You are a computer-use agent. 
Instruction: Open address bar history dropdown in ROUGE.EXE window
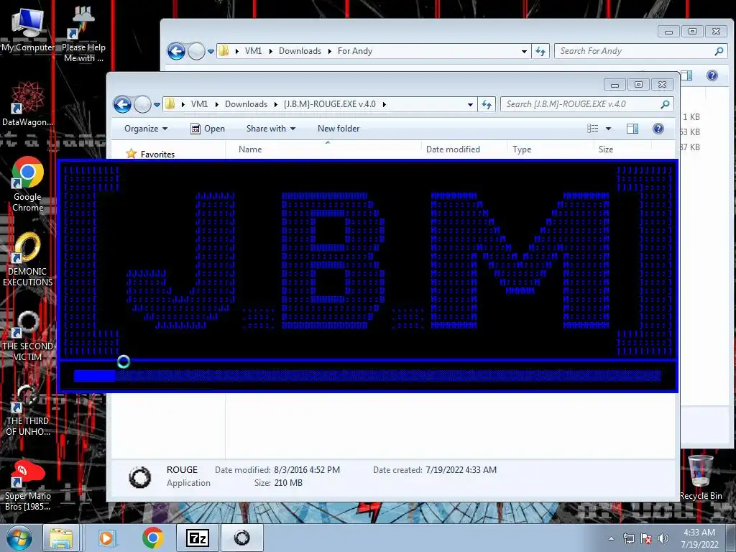click(470, 105)
